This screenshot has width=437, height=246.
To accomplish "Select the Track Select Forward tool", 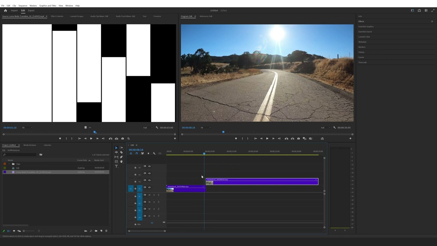I will pyautogui.click(x=121, y=148).
